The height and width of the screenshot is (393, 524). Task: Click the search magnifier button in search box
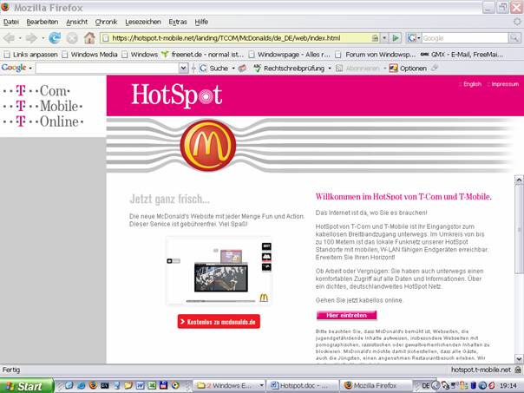(x=514, y=38)
